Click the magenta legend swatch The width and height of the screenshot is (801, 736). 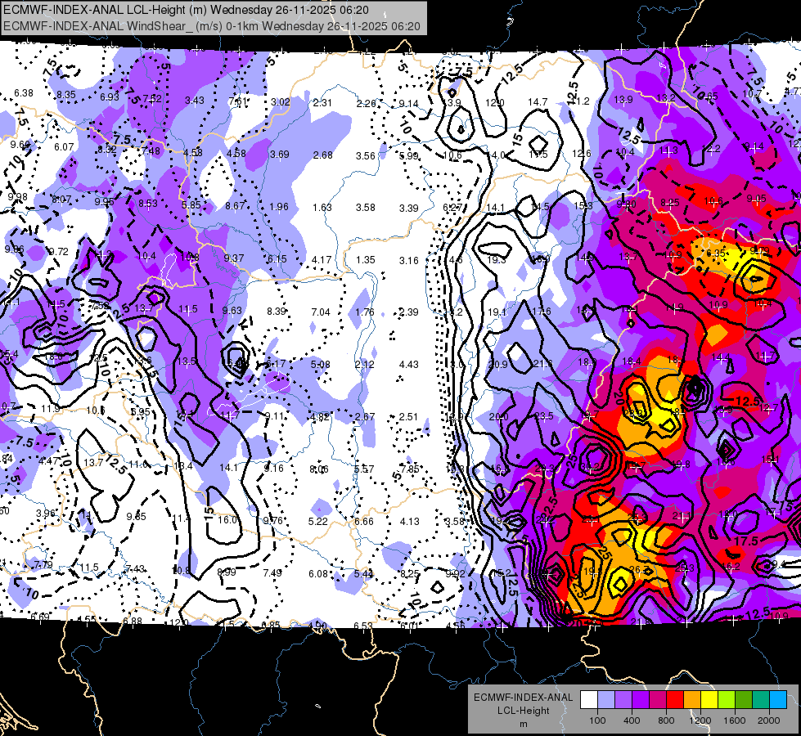point(658,700)
